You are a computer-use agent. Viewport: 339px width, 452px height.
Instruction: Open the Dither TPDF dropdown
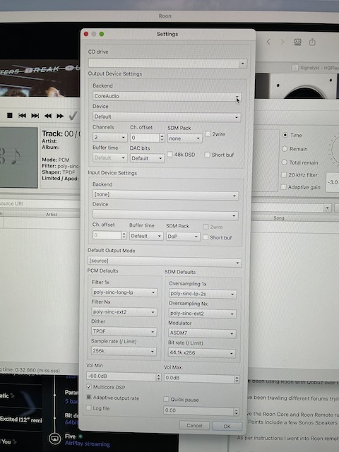click(124, 331)
